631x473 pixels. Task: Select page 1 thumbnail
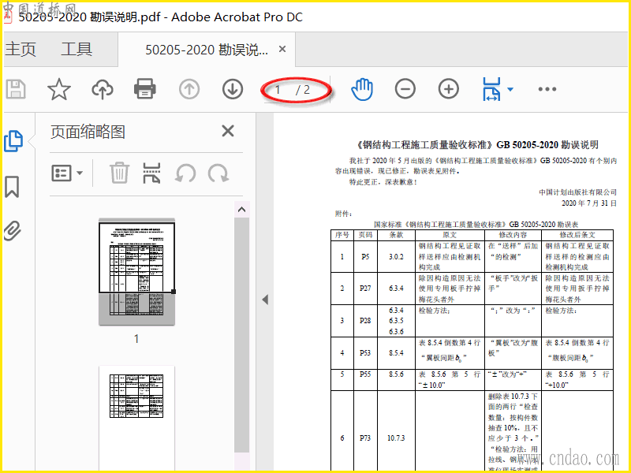[136, 271]
